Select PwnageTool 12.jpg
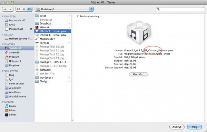Viewport: 207px width, 132px height. click(x=53, y=54)
